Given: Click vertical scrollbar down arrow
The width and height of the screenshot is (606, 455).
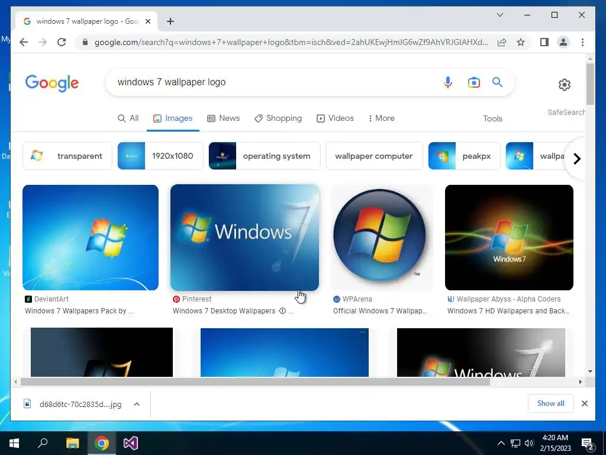Looking at the screenshot, I should pos(590,372).
